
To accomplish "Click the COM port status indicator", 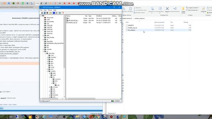I will coord(116,101).
